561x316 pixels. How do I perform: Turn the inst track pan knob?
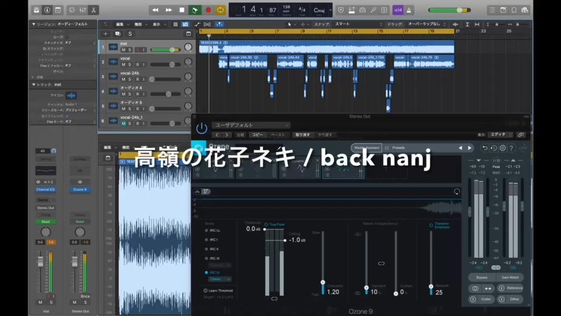click(188, 47)
